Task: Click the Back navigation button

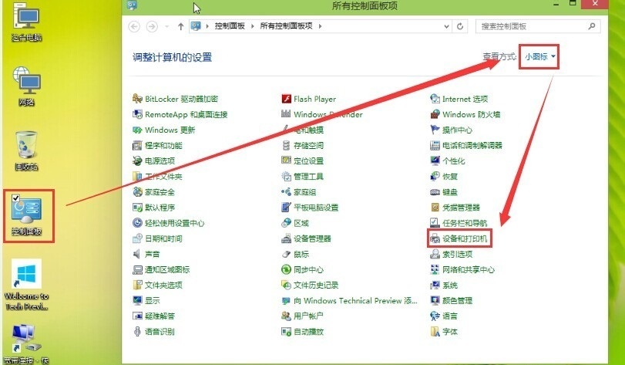Action: pyautogui.click(x=134, y=27)
